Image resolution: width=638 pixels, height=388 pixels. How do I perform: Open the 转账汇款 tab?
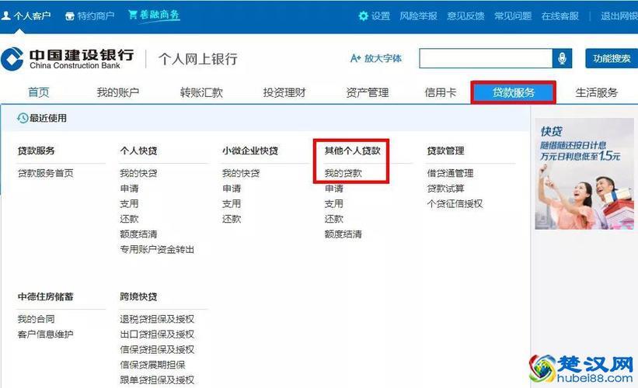point(201,92)
